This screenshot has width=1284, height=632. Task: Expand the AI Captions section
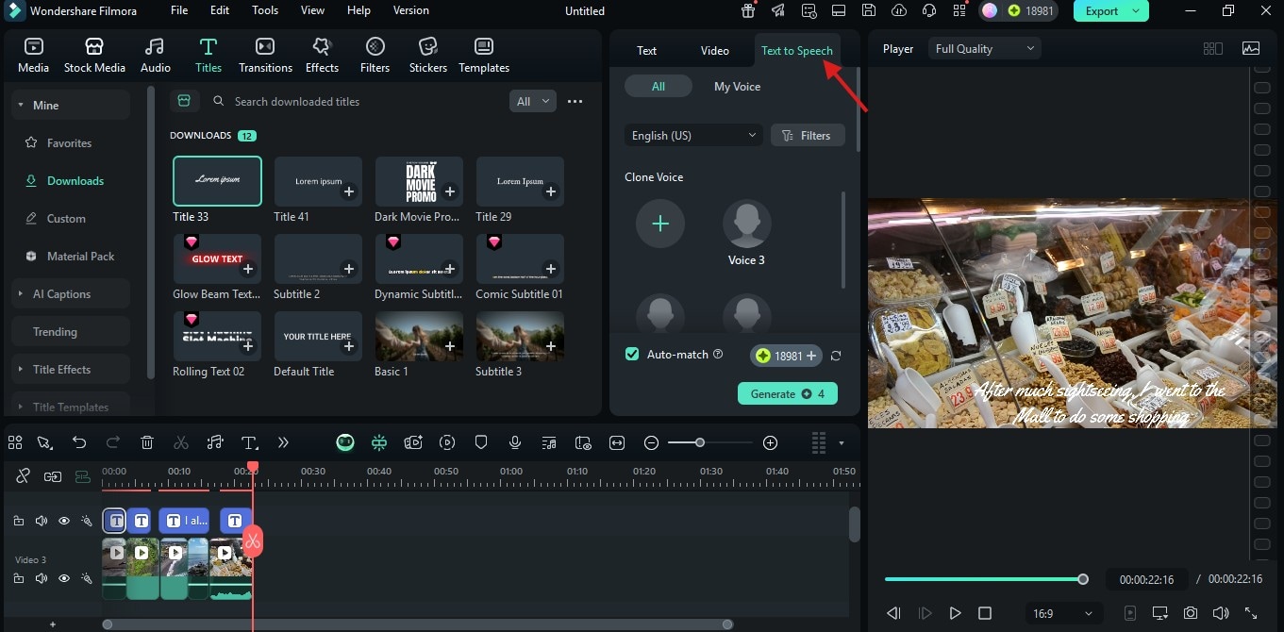point(21,294)
